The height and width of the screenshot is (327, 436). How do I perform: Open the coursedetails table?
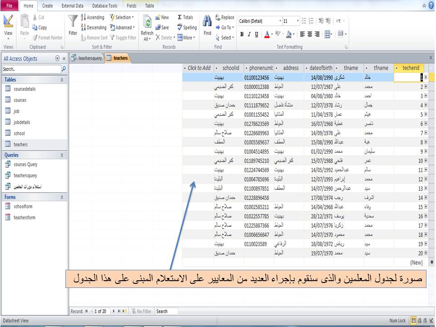click(x=25, y=89)
